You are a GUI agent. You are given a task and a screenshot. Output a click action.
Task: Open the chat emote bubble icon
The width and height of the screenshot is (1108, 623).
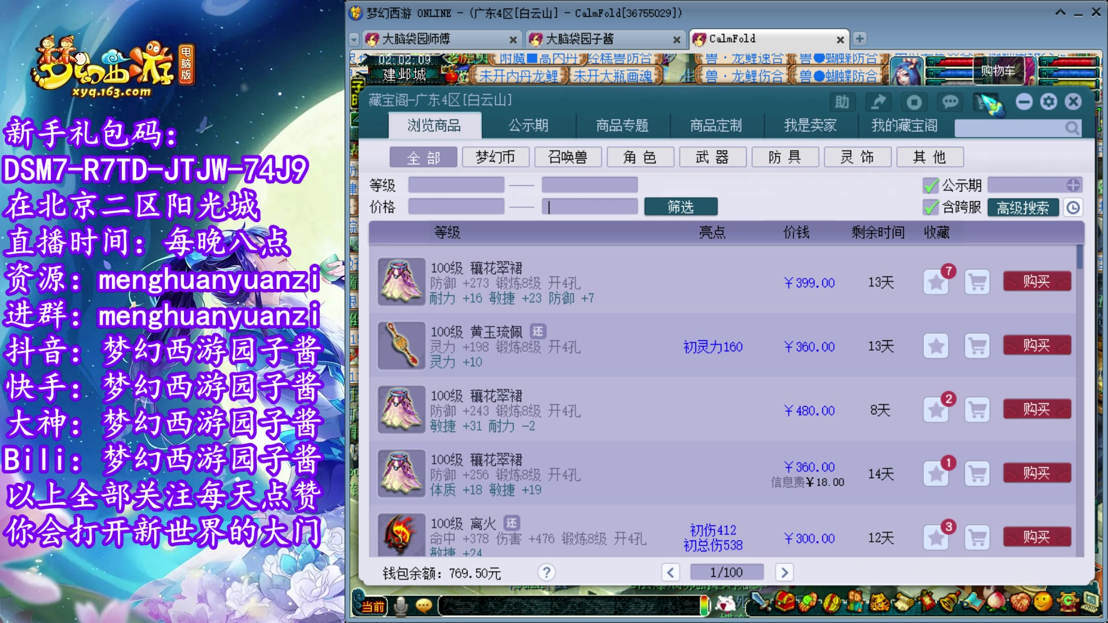click(424, 605)
